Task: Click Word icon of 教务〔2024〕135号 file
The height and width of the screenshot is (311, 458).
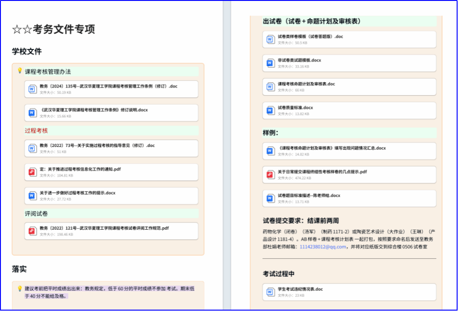Action: [32, 89]
